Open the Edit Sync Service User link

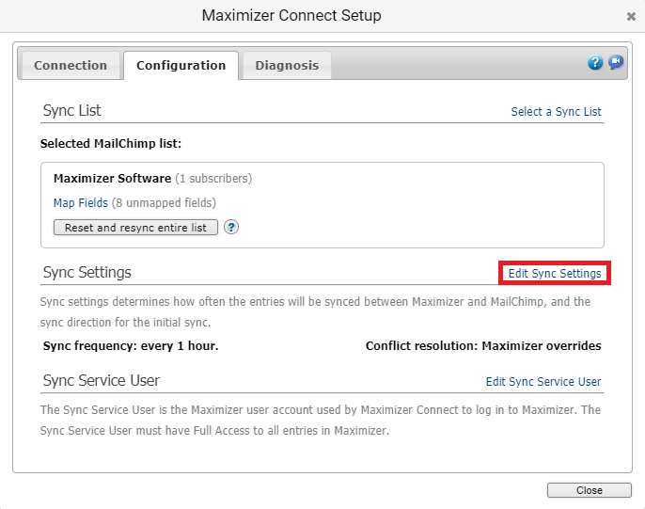point(543,381)
